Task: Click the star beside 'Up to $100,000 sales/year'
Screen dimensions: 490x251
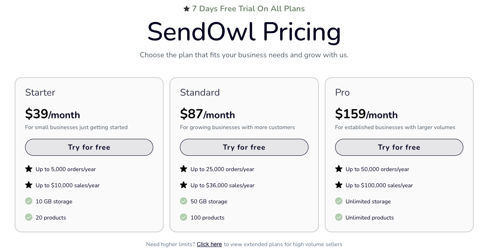Action: click(x=339, y=185)
